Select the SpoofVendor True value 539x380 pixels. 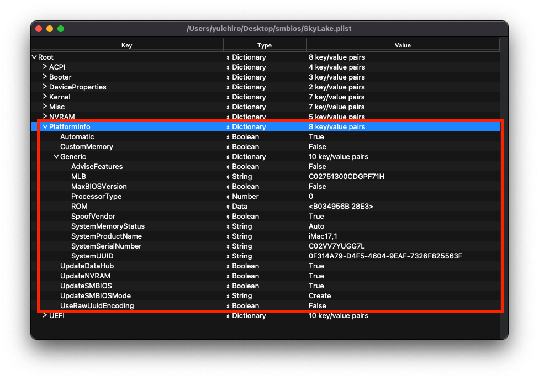point(316,217)
